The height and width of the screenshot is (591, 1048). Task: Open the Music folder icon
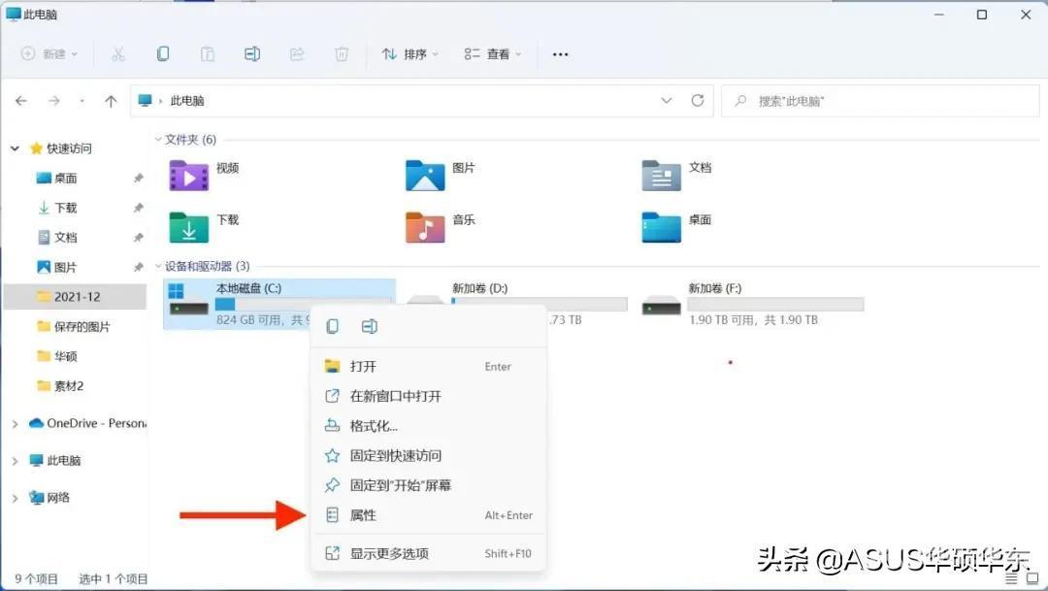[x=425, y=227]
